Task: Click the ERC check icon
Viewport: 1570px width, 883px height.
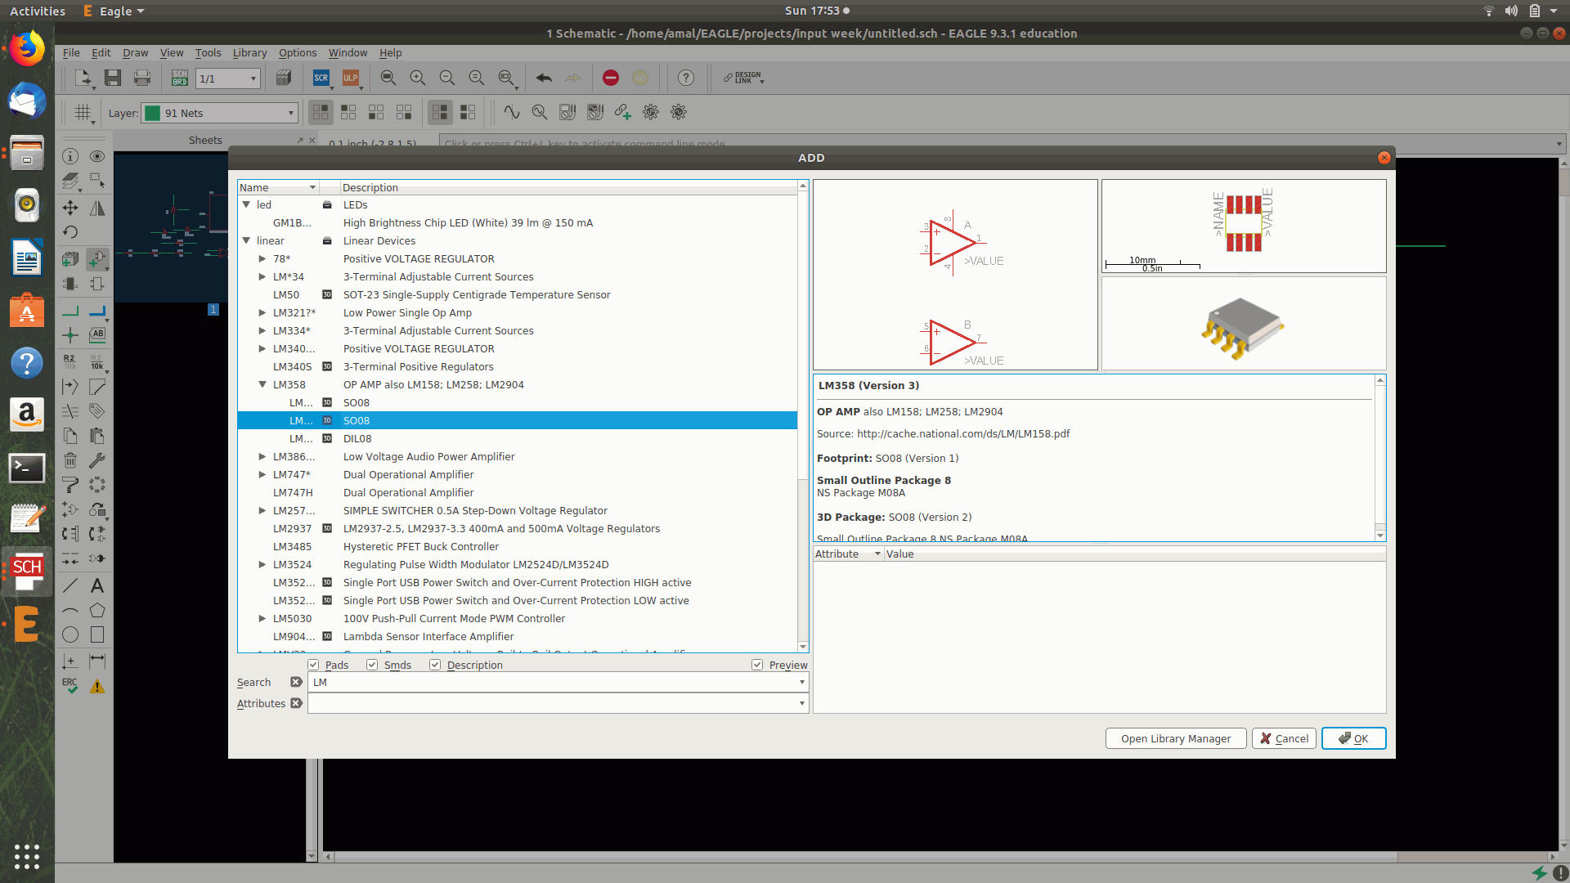Action: tap(70, 686)
